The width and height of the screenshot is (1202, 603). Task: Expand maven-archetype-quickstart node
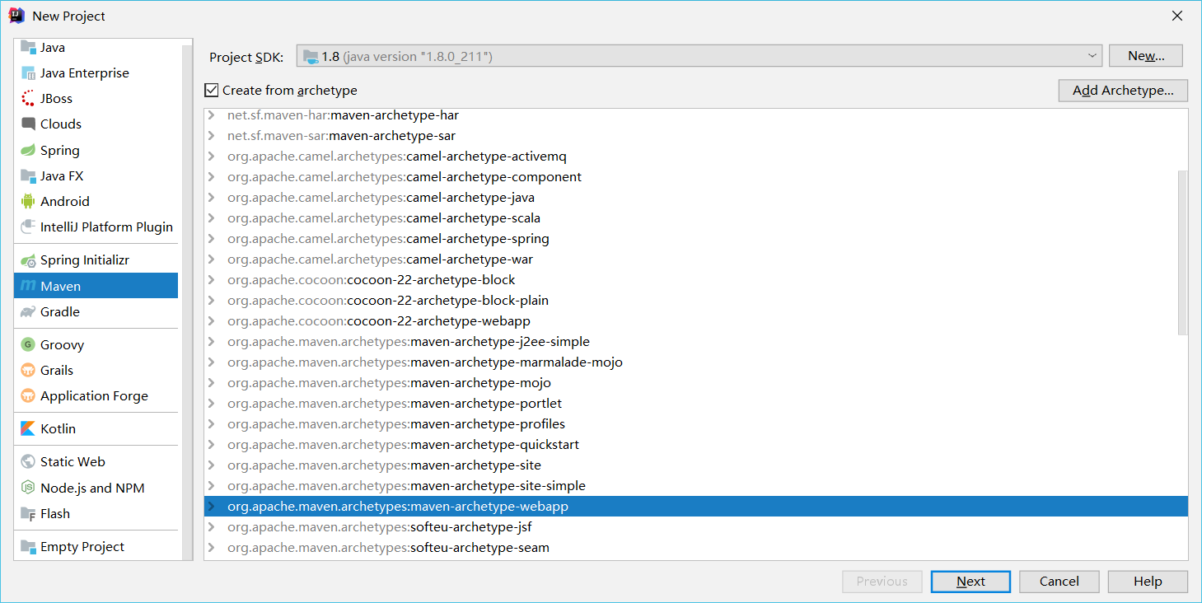[212, 445]
